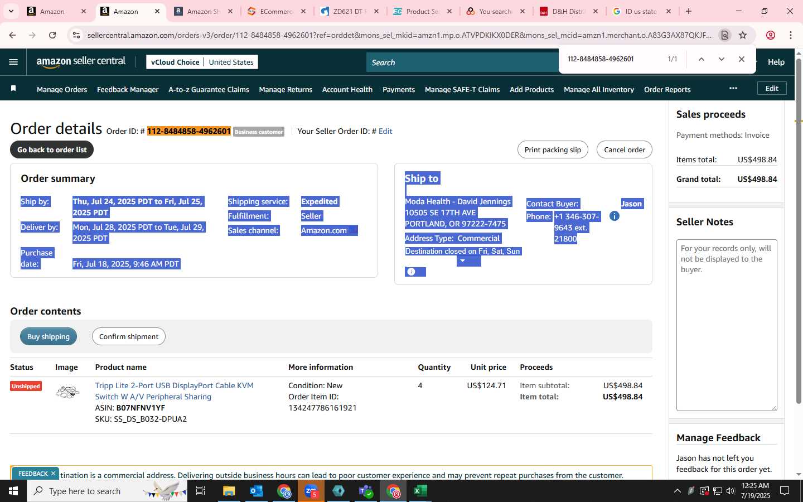The image size is (803, 502).
Task: Click into the Seller Notes text area
Action: (727, 325)
